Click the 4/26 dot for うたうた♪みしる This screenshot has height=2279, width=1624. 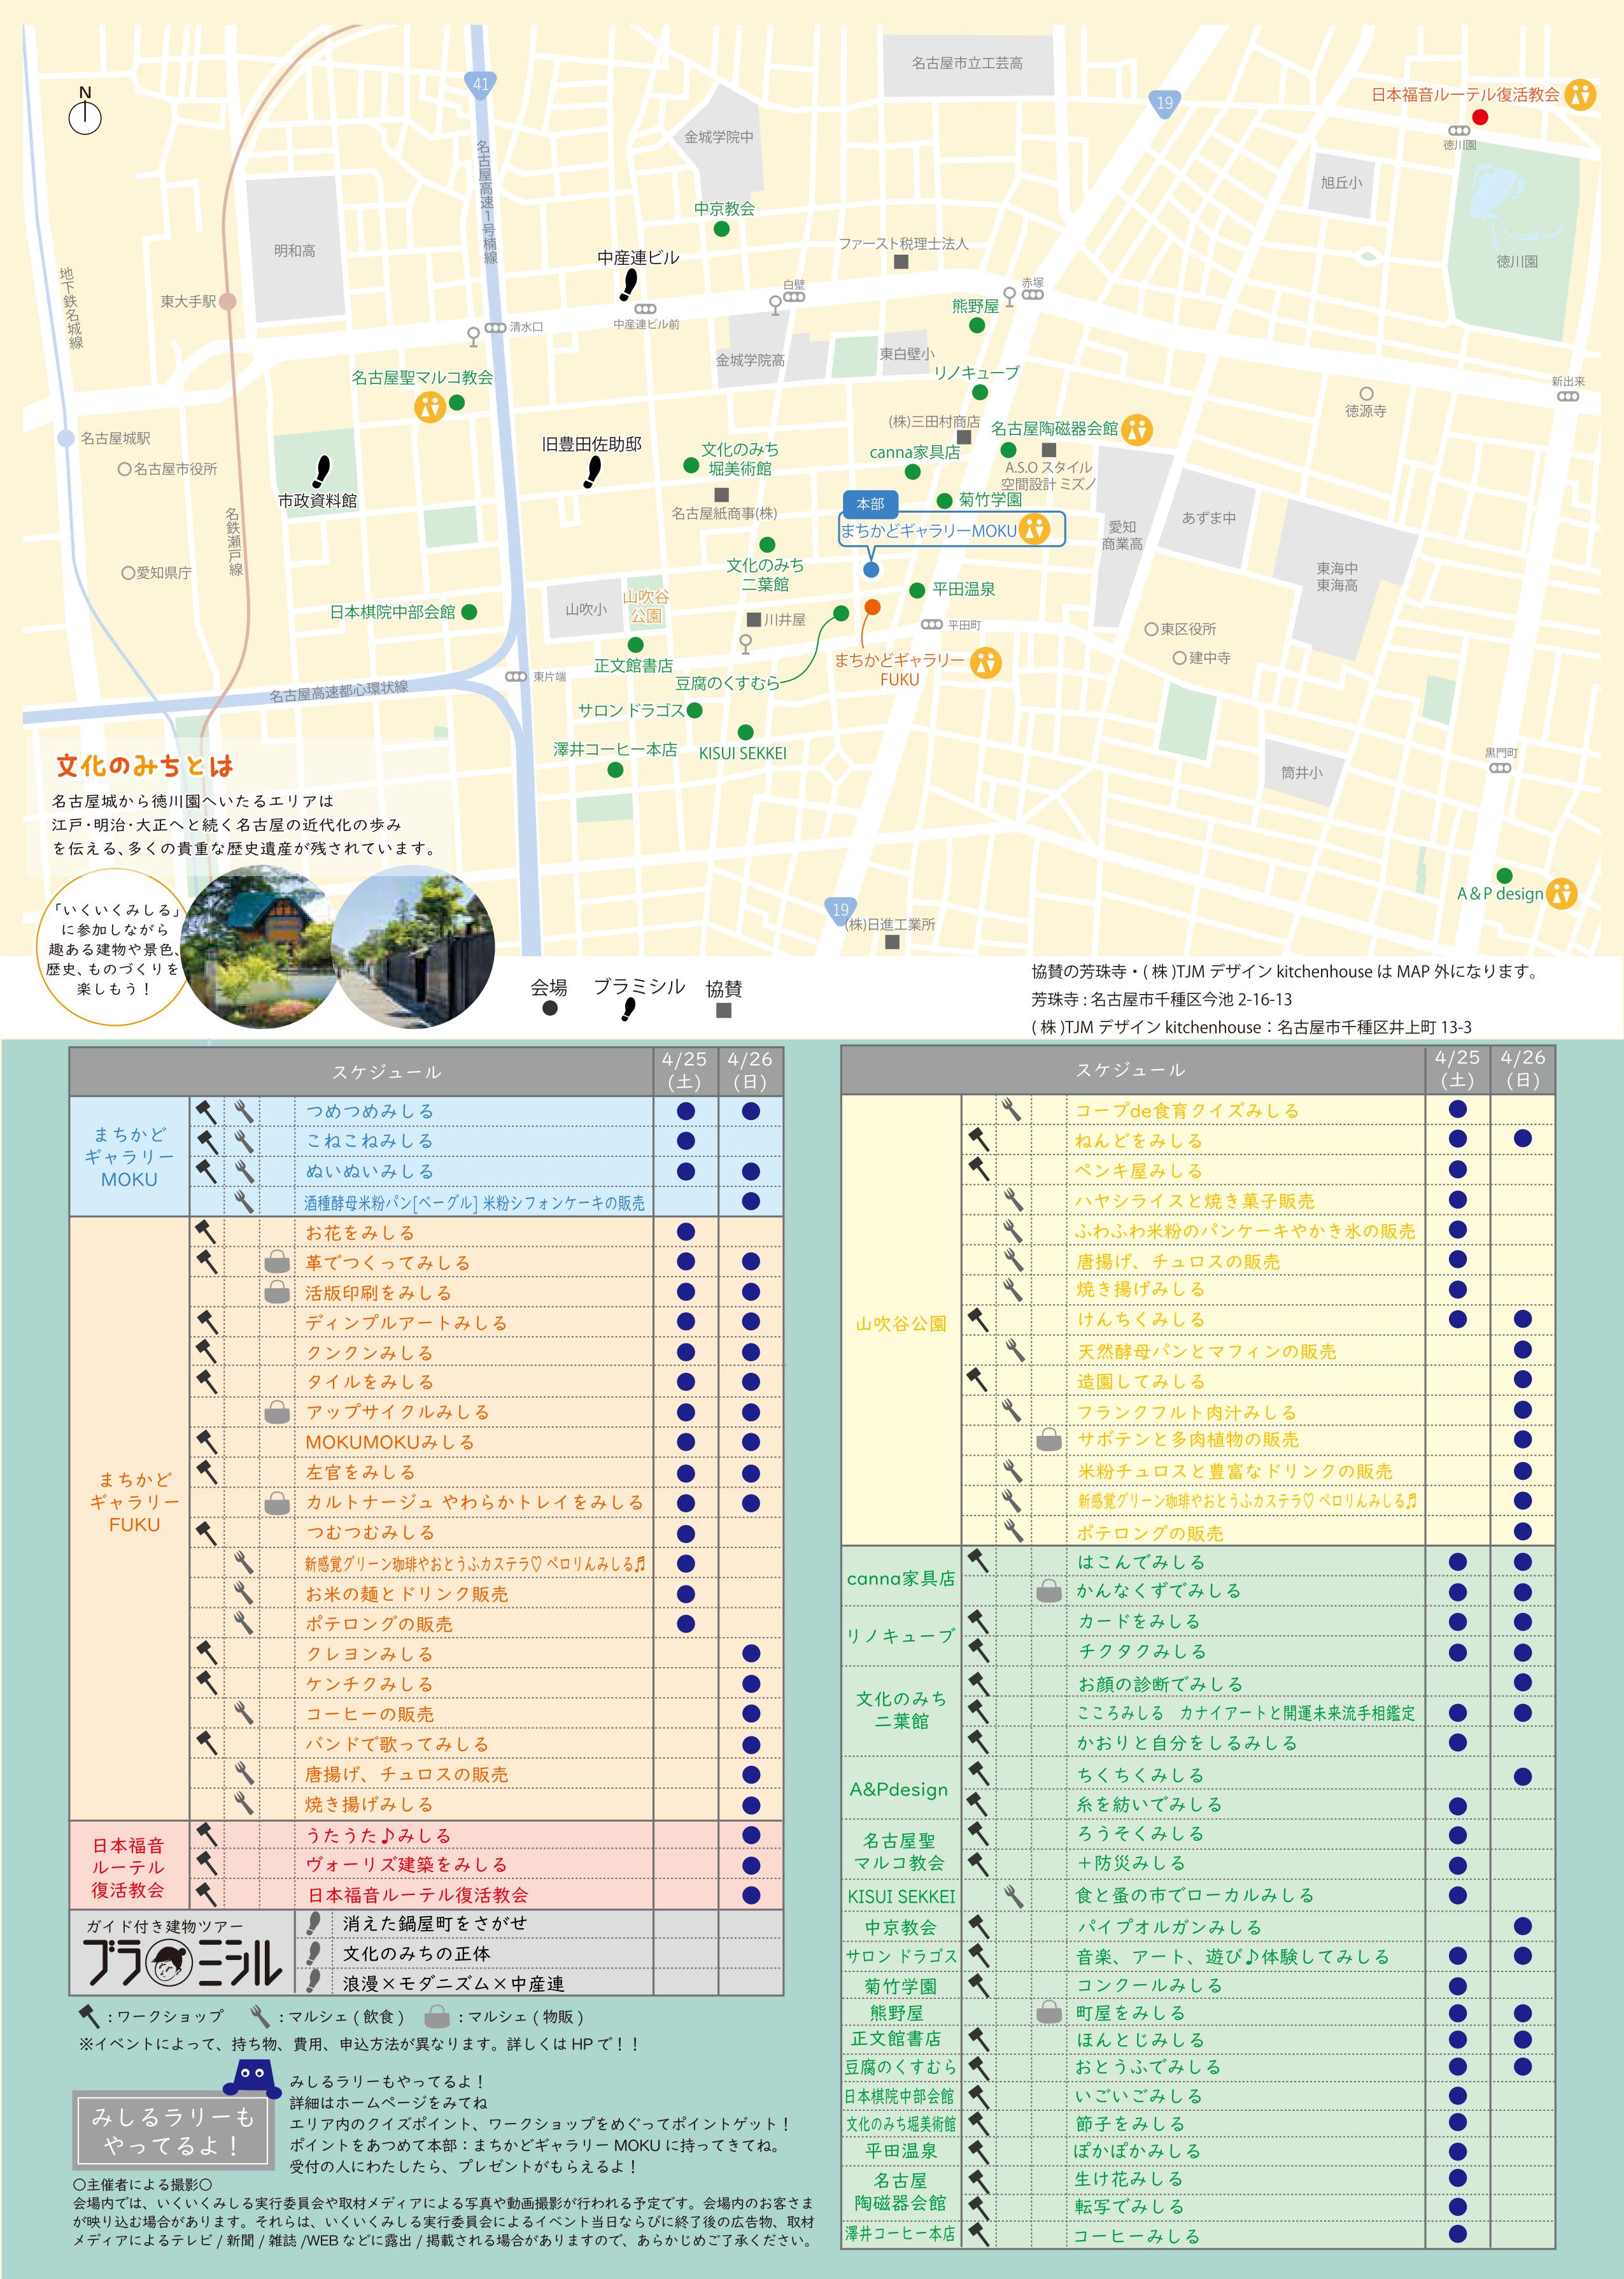pyautogui.click(x=751, y=1835)
